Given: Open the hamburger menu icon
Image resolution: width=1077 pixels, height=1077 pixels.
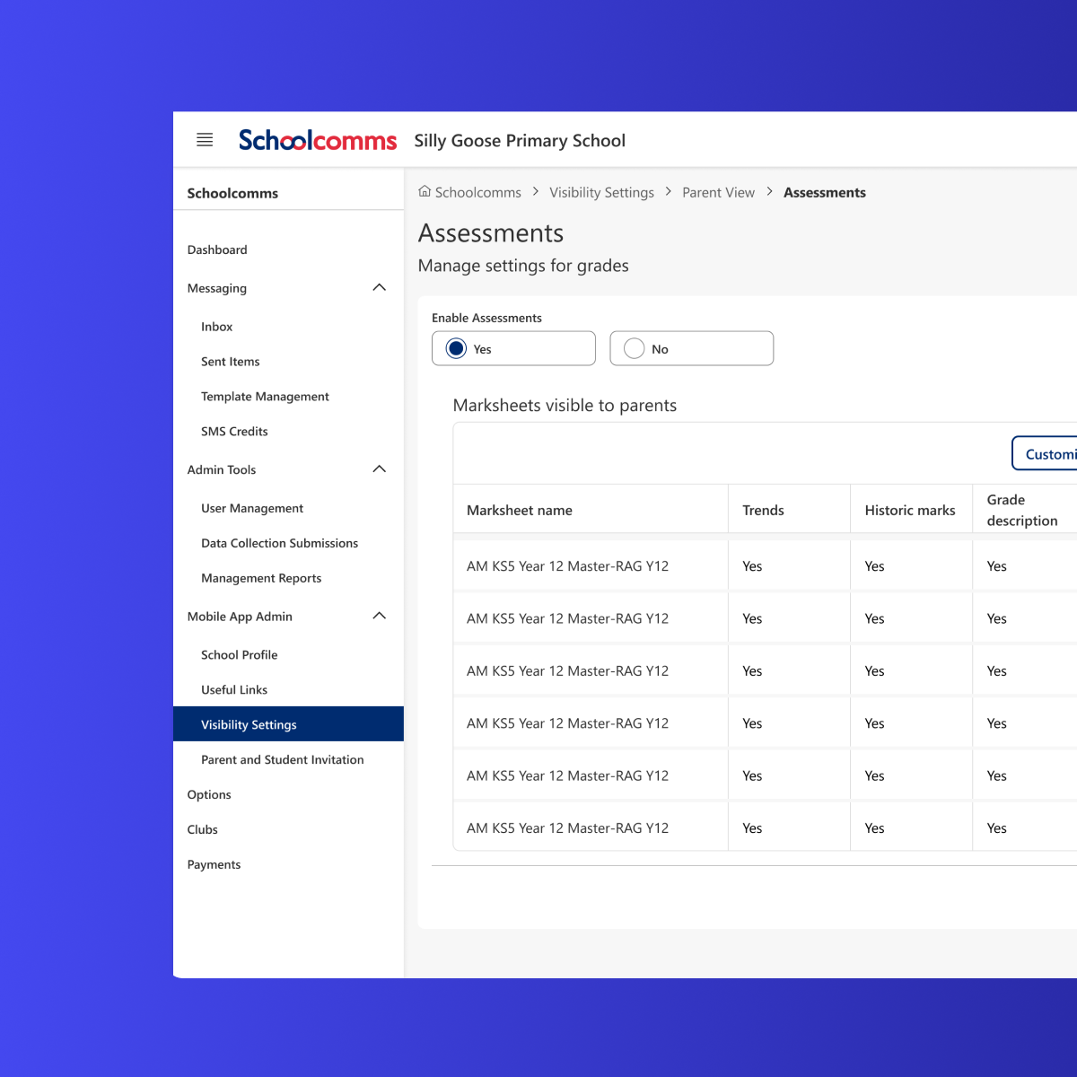Looking at the screenshot, I should point(205,140).
